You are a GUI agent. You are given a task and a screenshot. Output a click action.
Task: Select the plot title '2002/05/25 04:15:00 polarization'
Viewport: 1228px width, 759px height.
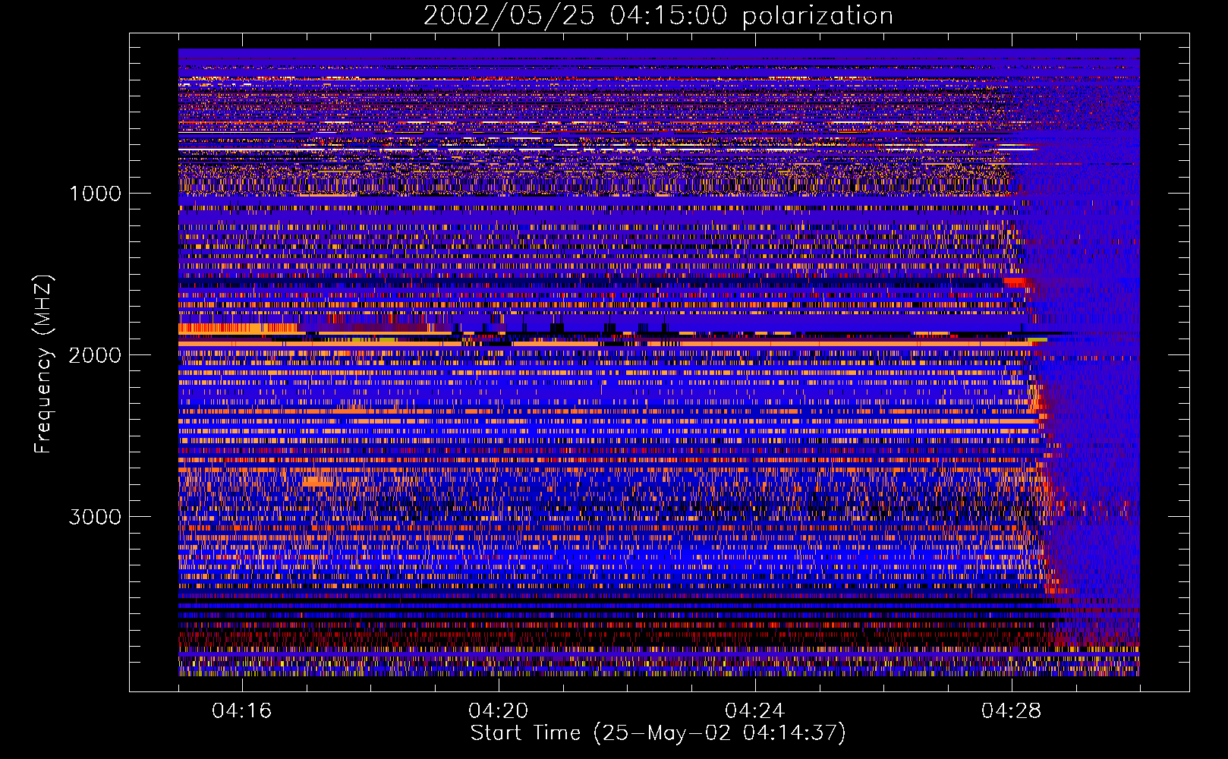[658, 16]
